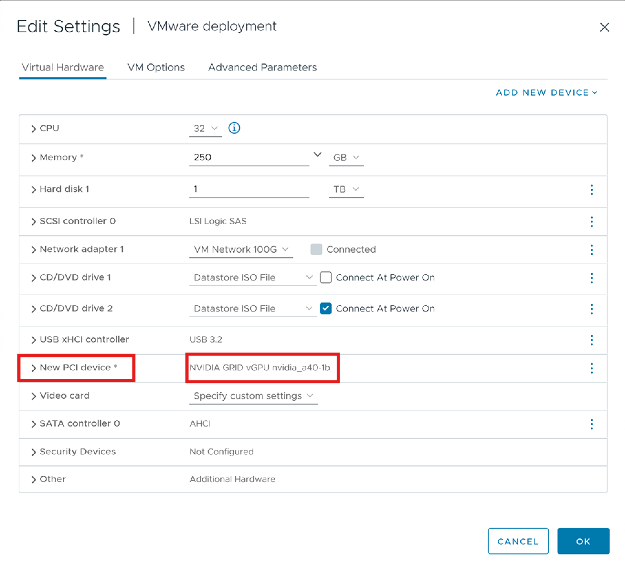Check Connect At Power On for CD/DVD drive 1

pyautogui.click(x=326, y=277)
